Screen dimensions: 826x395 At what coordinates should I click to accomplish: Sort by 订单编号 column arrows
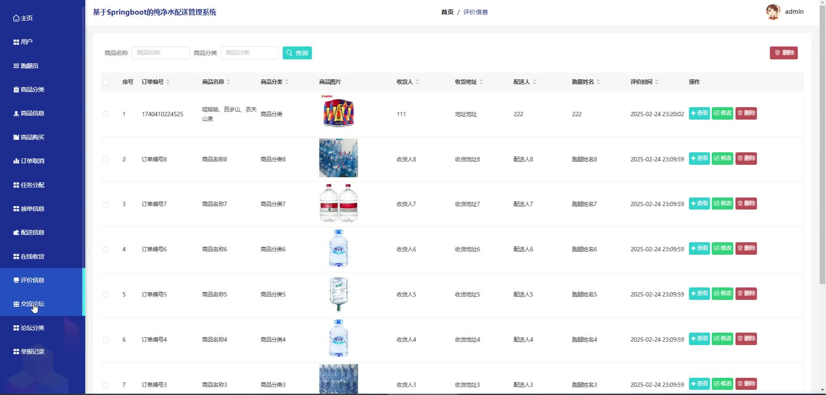tap(168, 82)
